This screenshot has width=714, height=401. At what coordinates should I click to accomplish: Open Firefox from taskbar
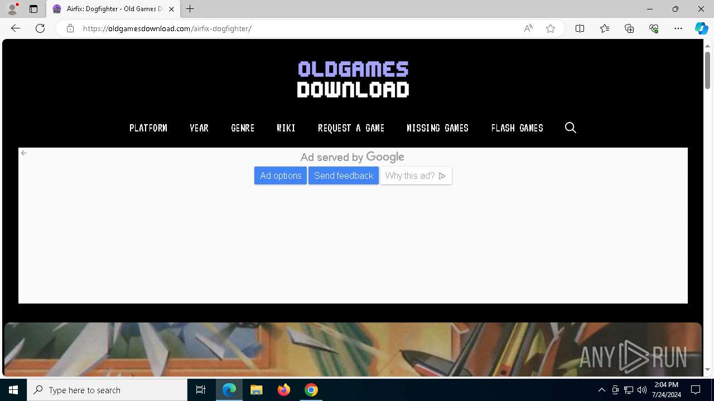coord(284,390)
